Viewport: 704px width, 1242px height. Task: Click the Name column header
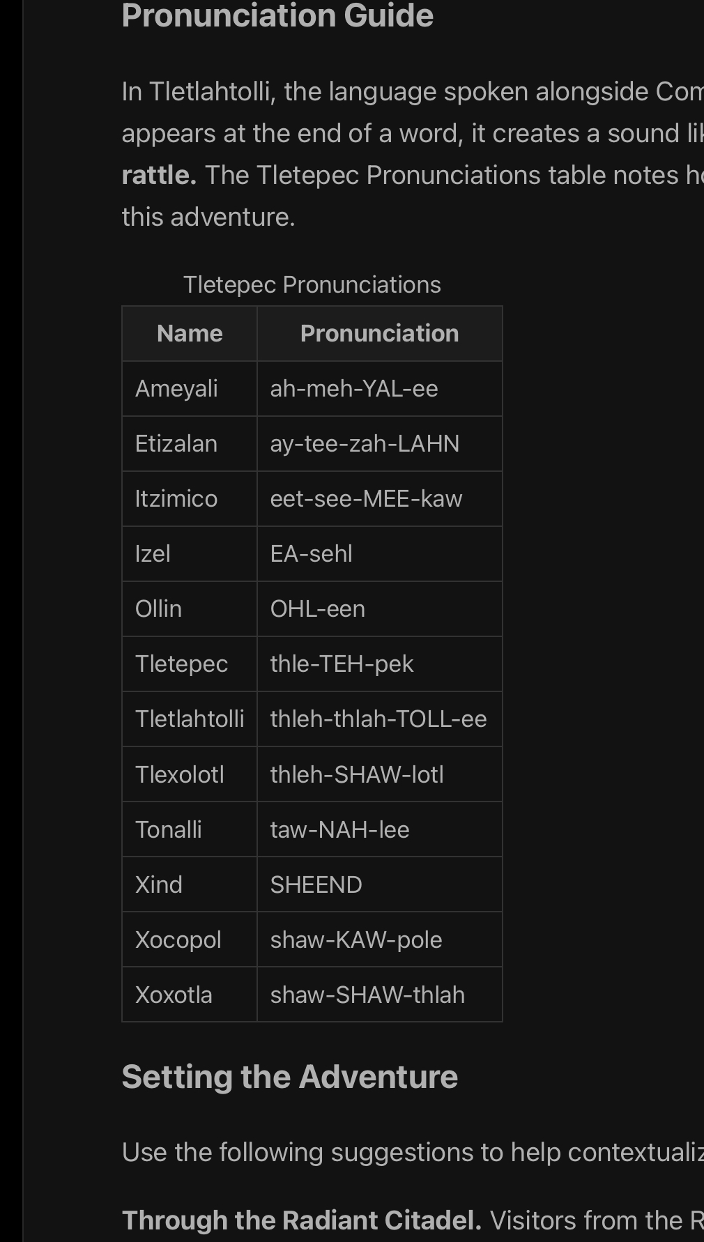190,333
